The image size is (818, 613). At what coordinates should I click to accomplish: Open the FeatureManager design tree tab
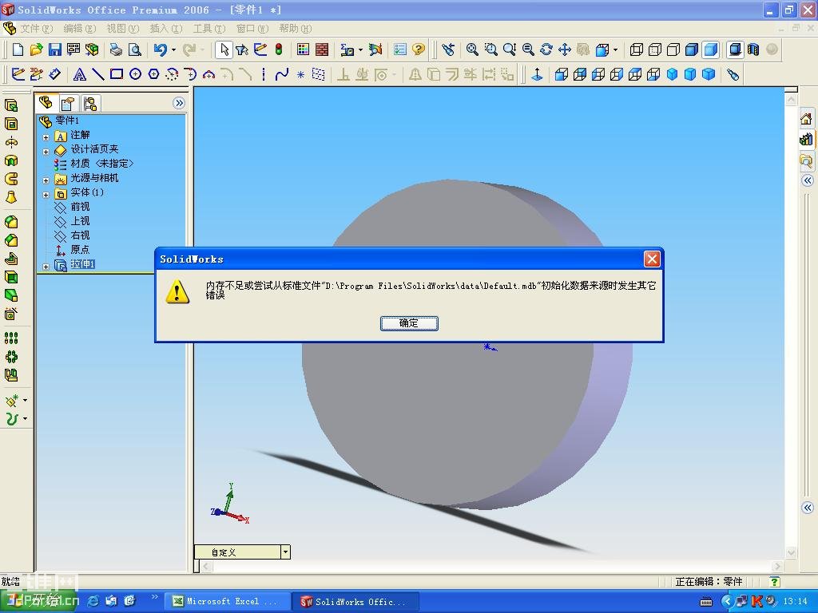[46, 103]
